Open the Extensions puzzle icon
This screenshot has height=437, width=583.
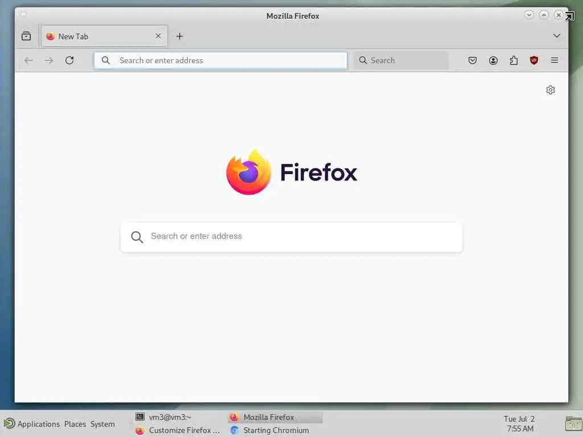pos(514,60)
